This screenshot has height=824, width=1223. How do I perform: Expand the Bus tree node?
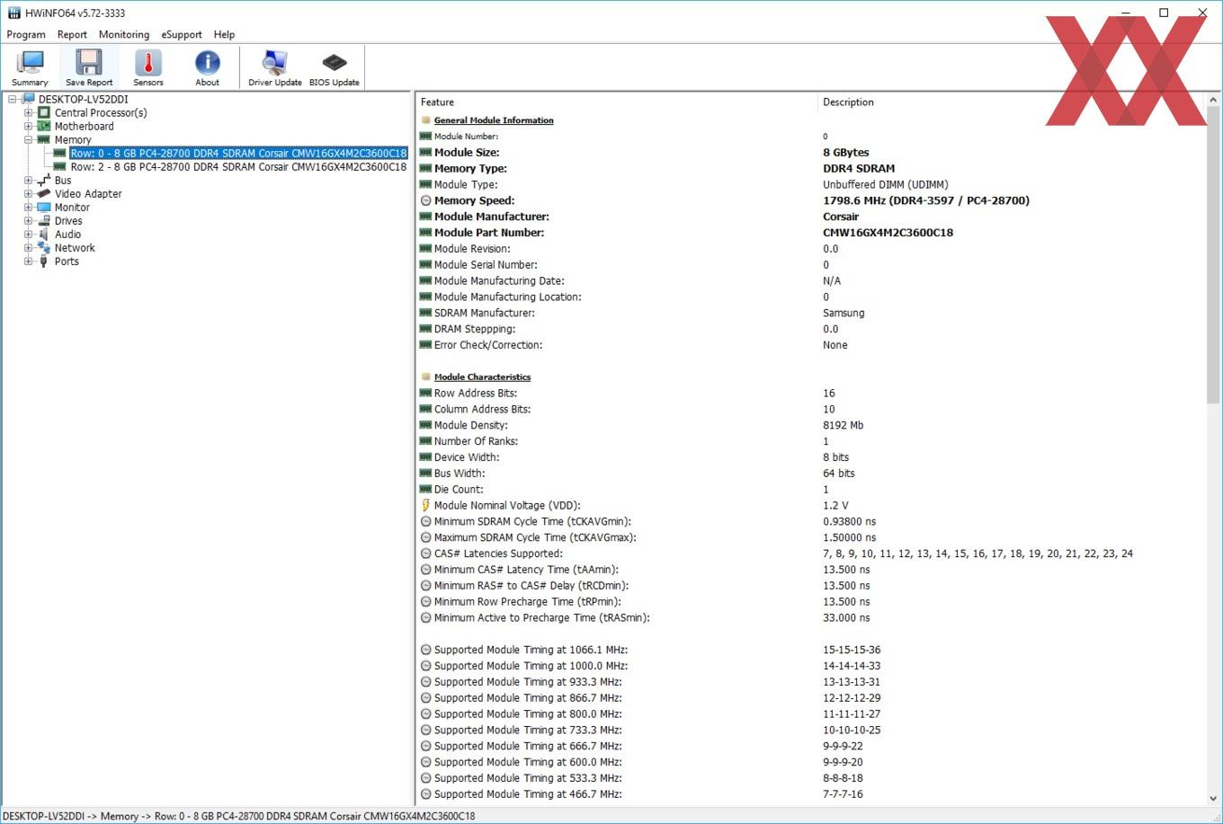pos(29,180)
